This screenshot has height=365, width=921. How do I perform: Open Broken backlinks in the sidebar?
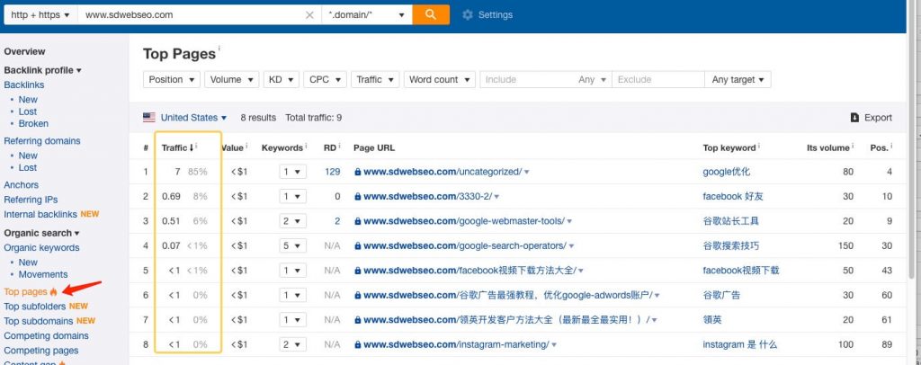pos(33,124)
